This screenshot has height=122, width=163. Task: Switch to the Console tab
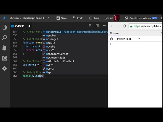114,33
